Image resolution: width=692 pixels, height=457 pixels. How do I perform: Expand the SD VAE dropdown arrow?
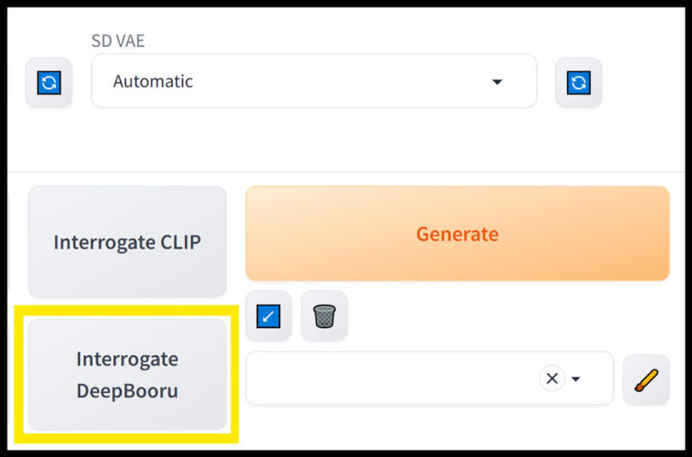click(496, 82)
